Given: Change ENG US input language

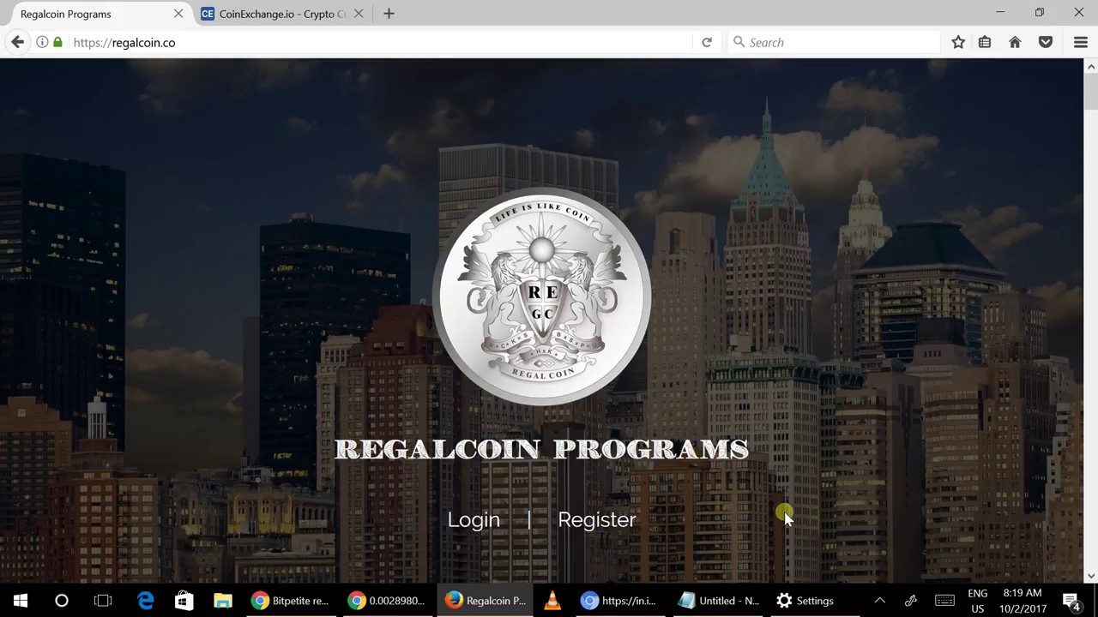Looking at the screenshot, I should point(978,601).
